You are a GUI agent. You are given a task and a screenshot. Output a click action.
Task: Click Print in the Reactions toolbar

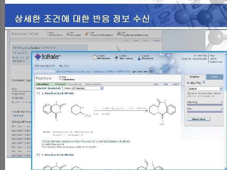click(x=166, y=84)
